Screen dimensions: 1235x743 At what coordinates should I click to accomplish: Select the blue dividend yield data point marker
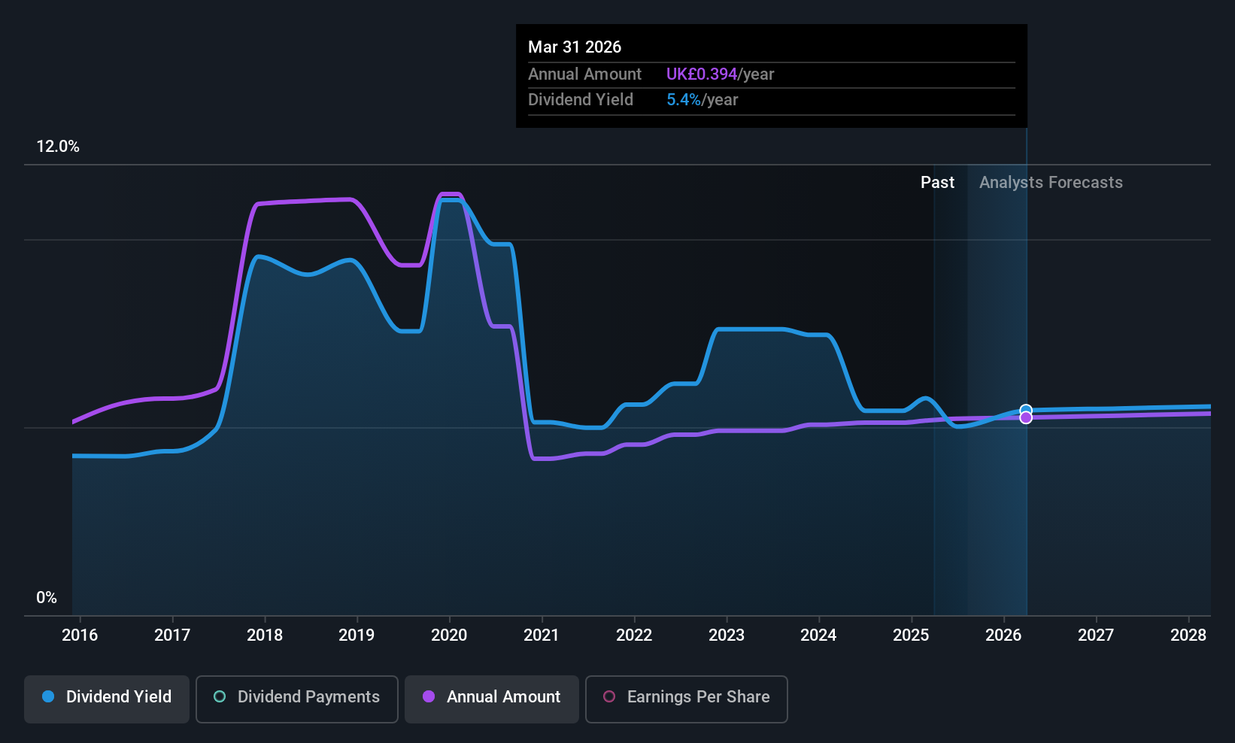point(1026,411)
